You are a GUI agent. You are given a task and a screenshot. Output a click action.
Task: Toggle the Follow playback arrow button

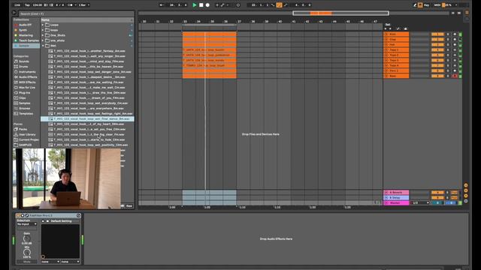[x=162, y=5]
